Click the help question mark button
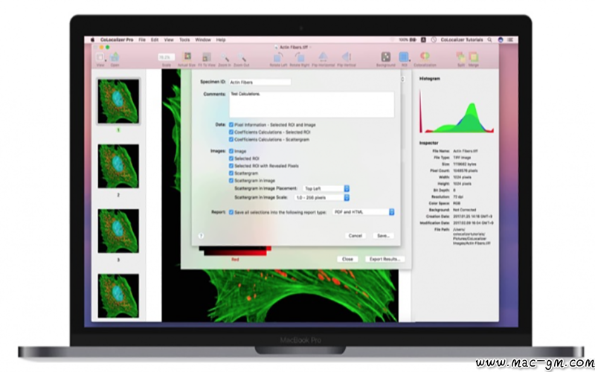 click(x=201, y=236)
